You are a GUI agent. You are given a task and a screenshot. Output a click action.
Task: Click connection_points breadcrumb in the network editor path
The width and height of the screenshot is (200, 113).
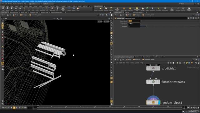click(148, 60)
